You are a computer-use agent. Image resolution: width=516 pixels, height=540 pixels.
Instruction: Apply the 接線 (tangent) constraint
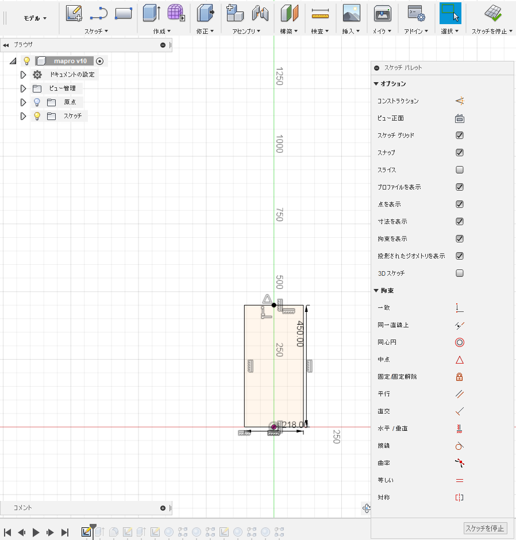[458, 446]
